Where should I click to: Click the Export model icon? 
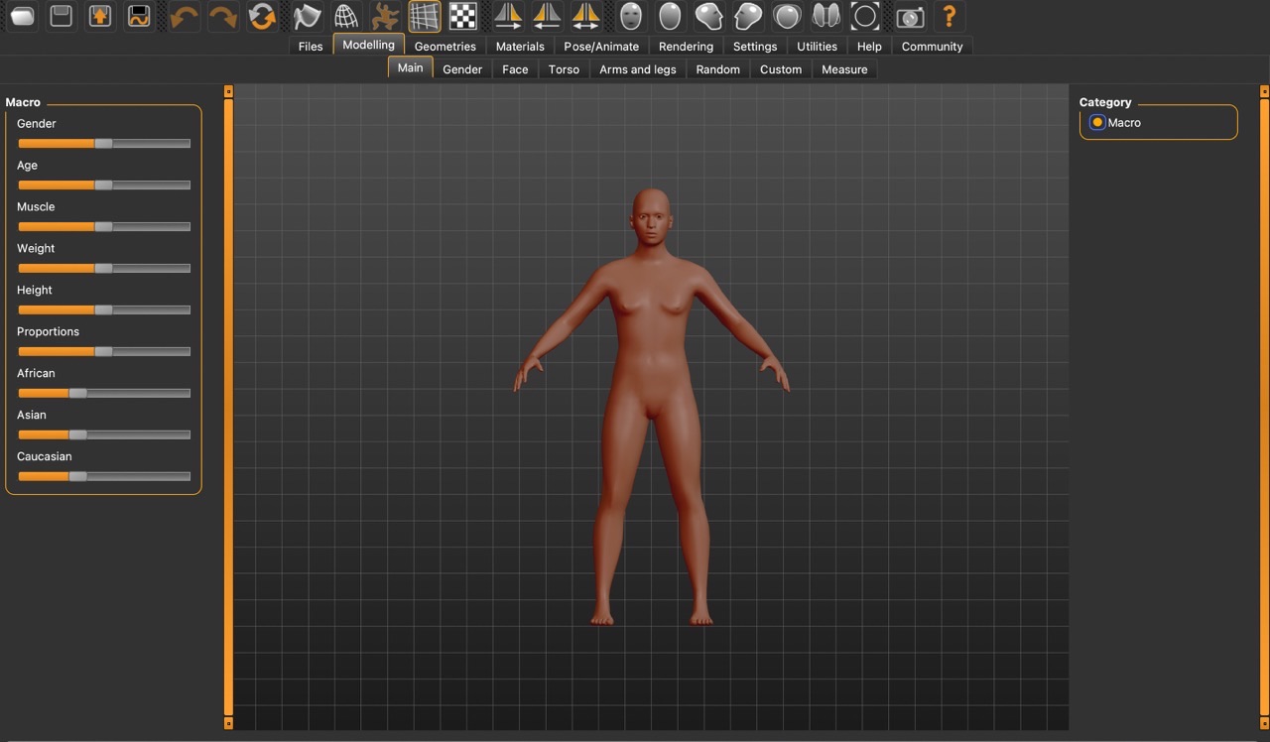(x=100, y=16)
